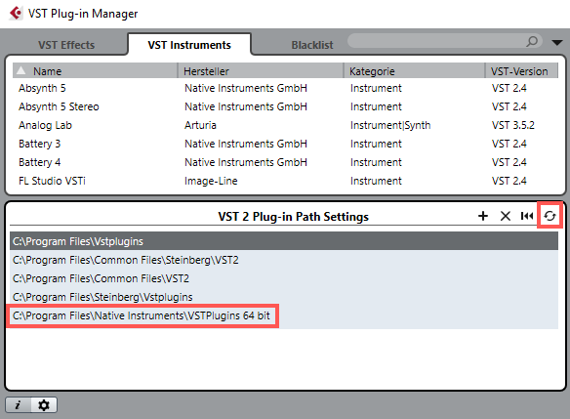This screenshot has height=419, width=570.
Task: Add a new VST 2 plug-in path
Action: 483,216
